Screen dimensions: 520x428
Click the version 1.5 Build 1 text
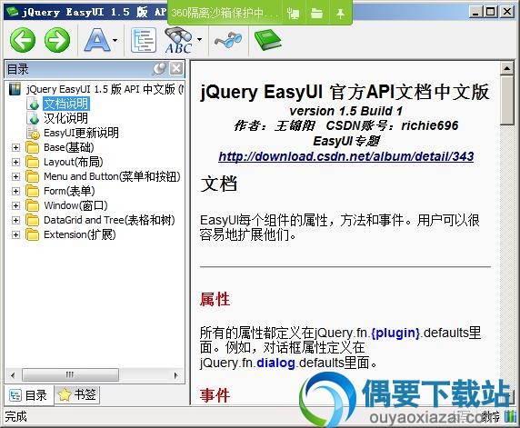(x=345, y=111)
